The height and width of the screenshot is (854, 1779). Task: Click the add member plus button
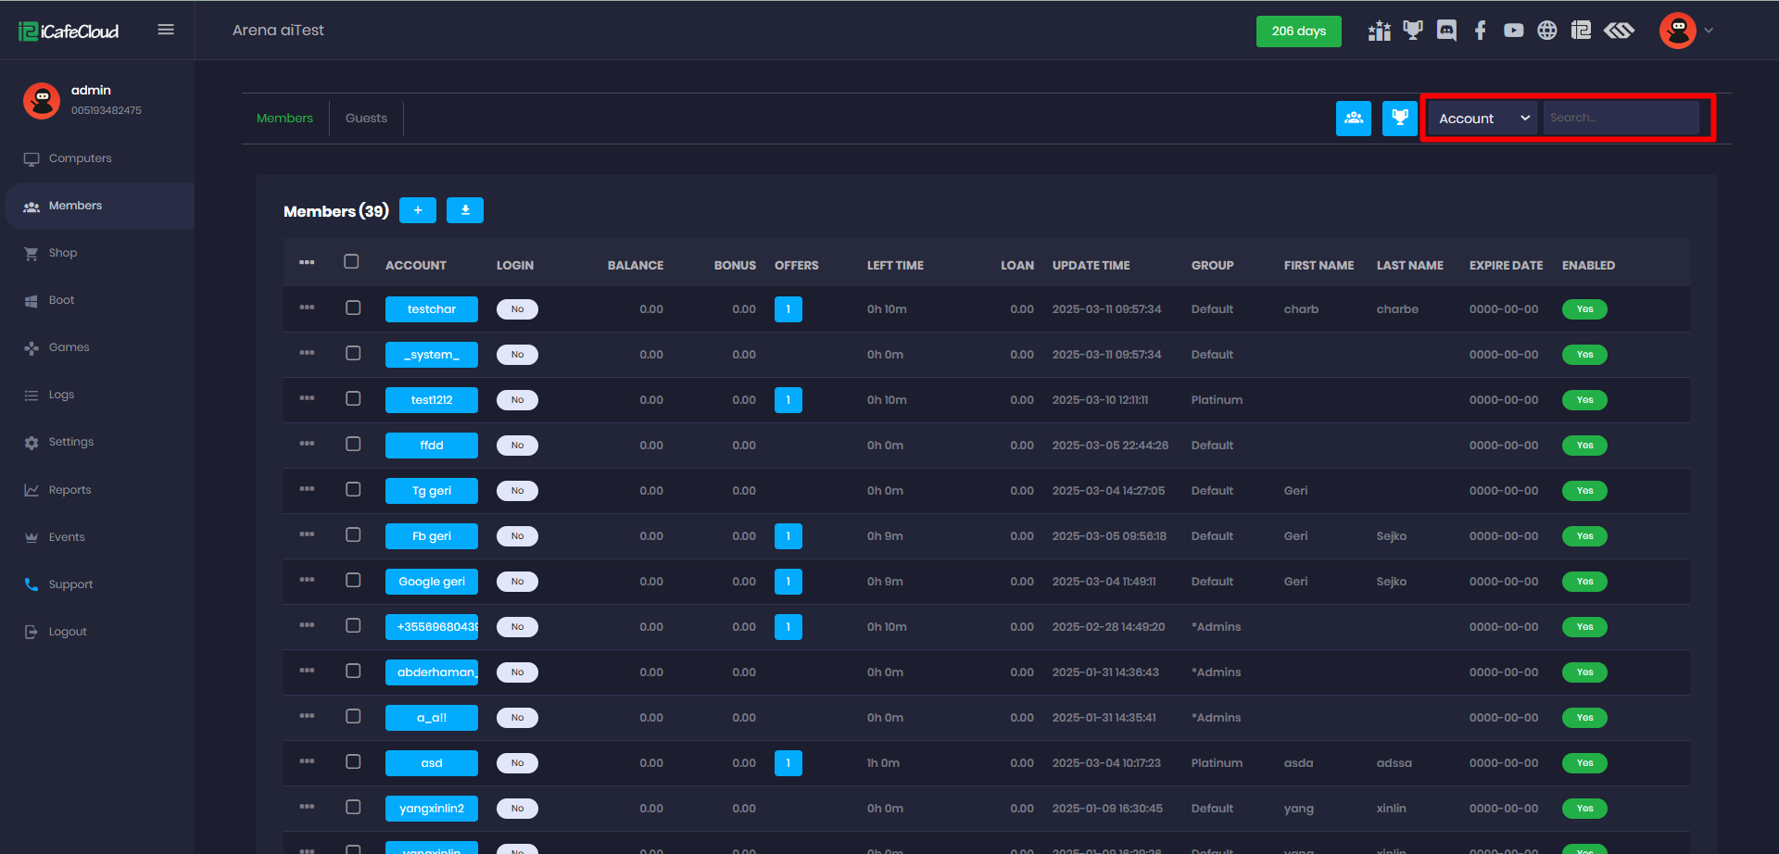[418, 210]
